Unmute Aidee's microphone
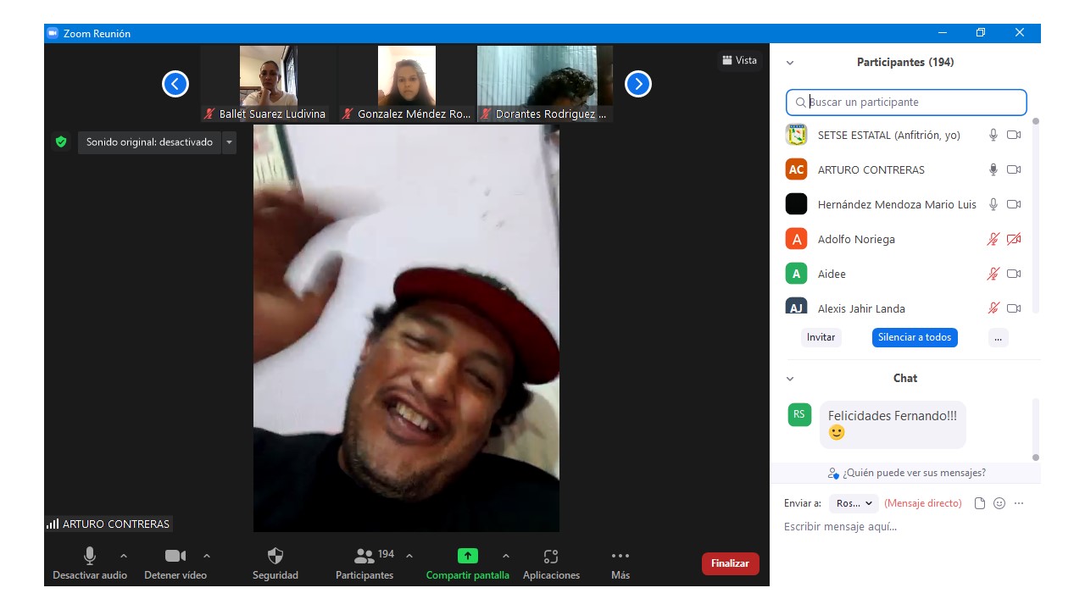This screenshot has width=1085, height=610. pos(993,274)
